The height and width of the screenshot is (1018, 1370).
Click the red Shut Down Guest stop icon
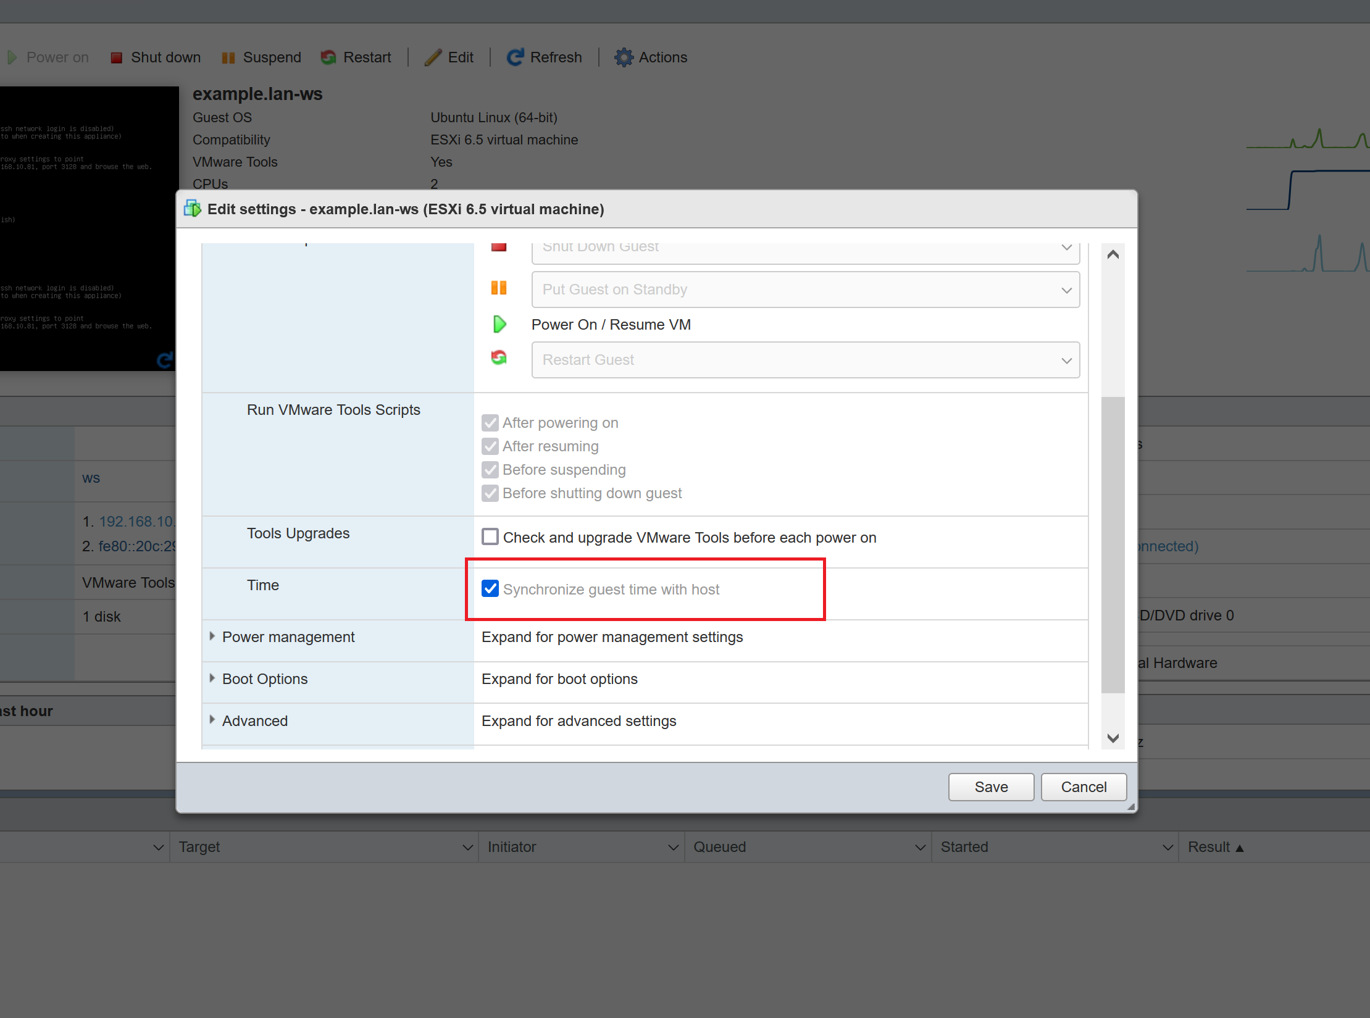499,247
